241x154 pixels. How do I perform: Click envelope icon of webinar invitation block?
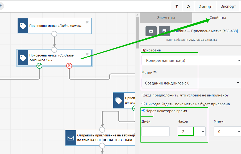point(70,138)
